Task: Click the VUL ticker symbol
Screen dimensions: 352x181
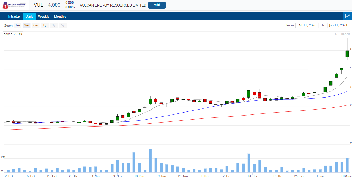Action: tap(39, 5)
